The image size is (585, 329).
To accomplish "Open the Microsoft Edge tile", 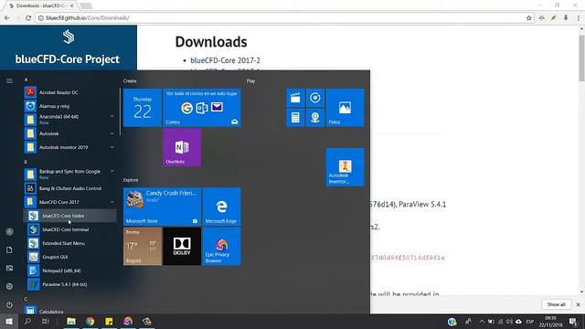I will (221, 207).
